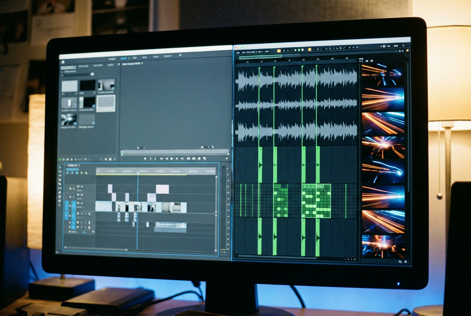Image resolution: width=471 pixels, height=316 pixels.
Task: Add a marker from the timeline header
Action: click(x=82, y=173)
